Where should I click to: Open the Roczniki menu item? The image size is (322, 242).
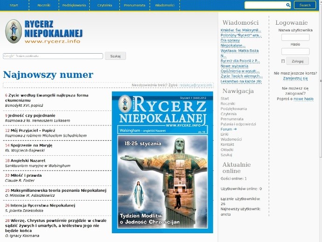click(44, 5)
